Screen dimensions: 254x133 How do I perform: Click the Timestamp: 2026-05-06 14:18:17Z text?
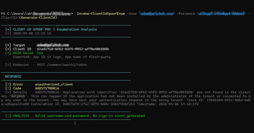(168, 104)
